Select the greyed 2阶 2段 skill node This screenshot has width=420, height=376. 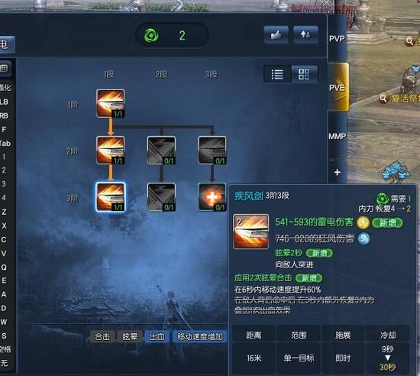coord(161,150)
